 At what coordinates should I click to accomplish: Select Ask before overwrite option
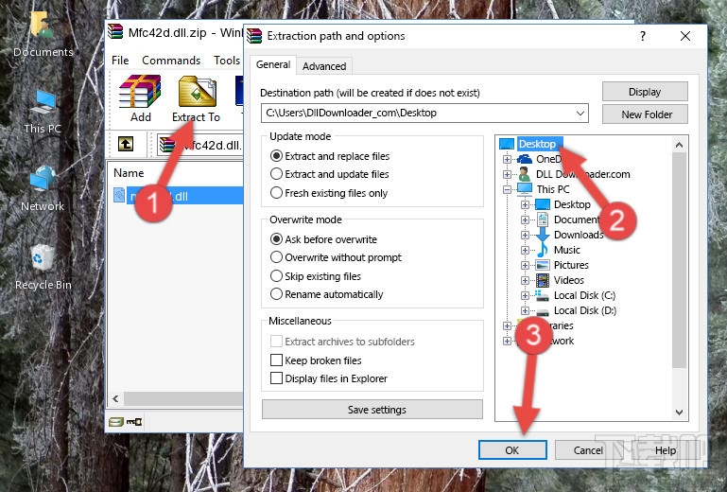tap(323, 239)
